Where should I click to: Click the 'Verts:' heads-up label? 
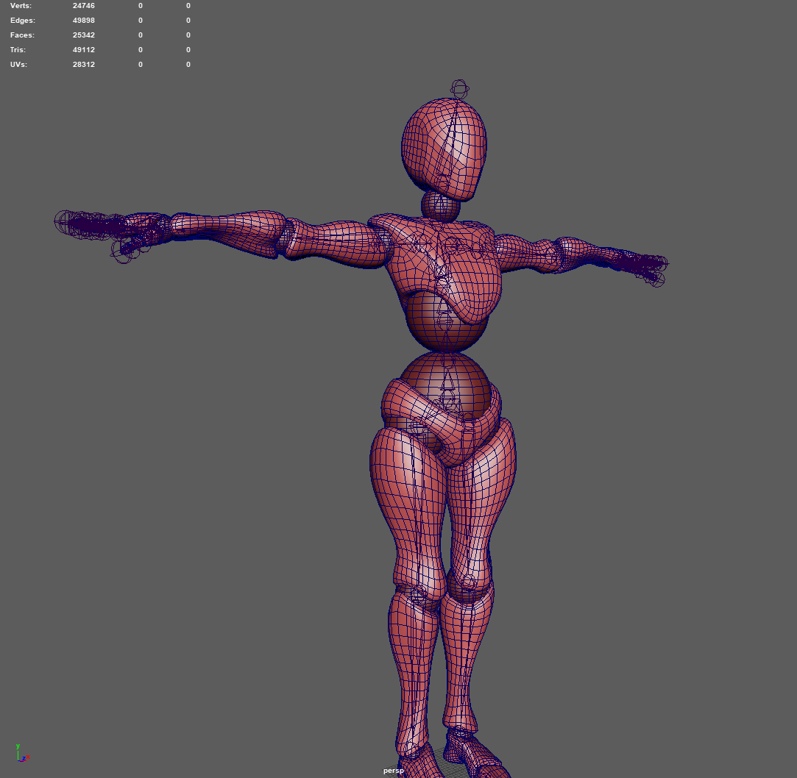(x=21, y=6)
